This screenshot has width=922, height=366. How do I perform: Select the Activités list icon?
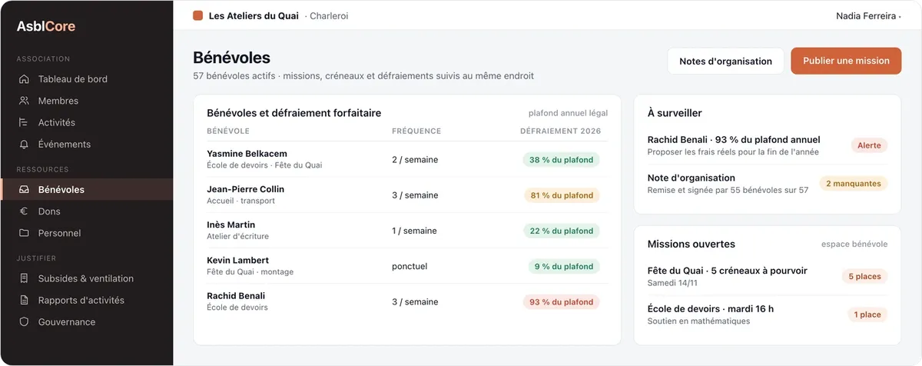[x=24, y=122]
